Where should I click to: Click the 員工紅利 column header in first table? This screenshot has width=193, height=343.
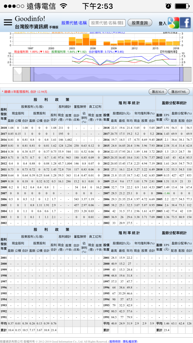tap(95, 107)
